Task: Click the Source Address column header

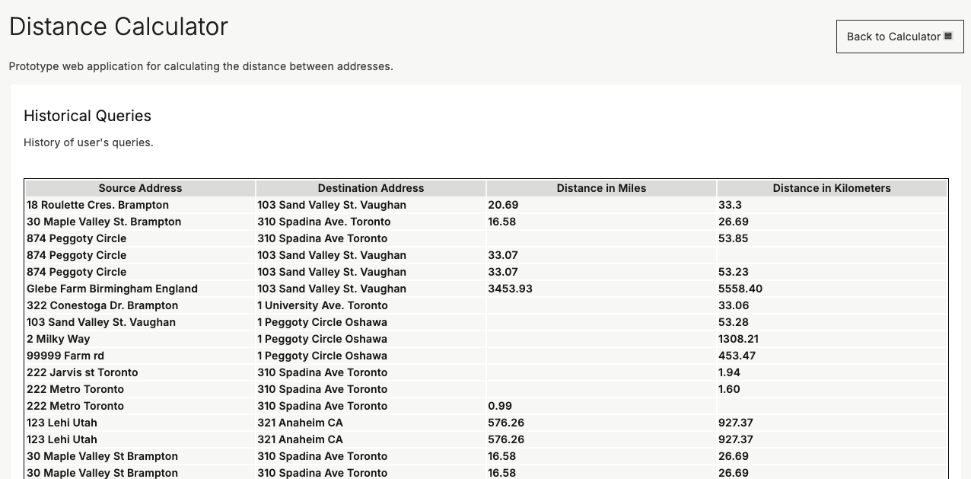Action: (140, 188)
